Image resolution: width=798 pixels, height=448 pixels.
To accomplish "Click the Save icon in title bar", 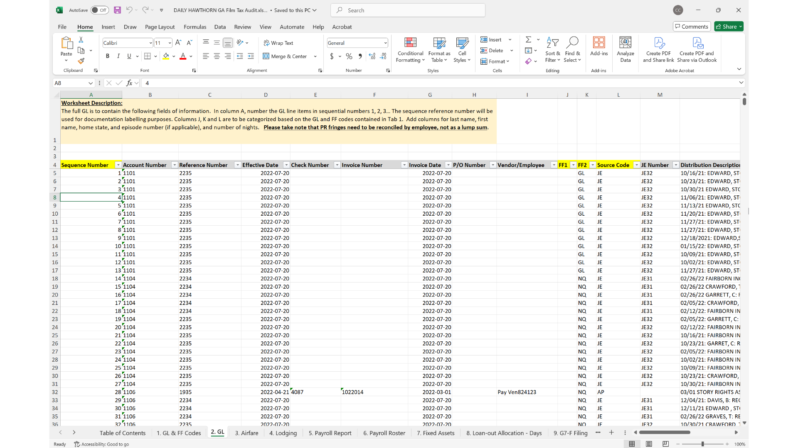I will coord(117,10).
